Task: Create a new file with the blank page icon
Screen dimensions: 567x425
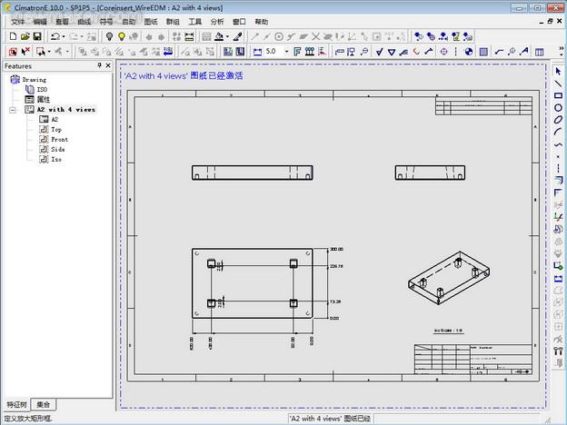Action: coord(13,36)
